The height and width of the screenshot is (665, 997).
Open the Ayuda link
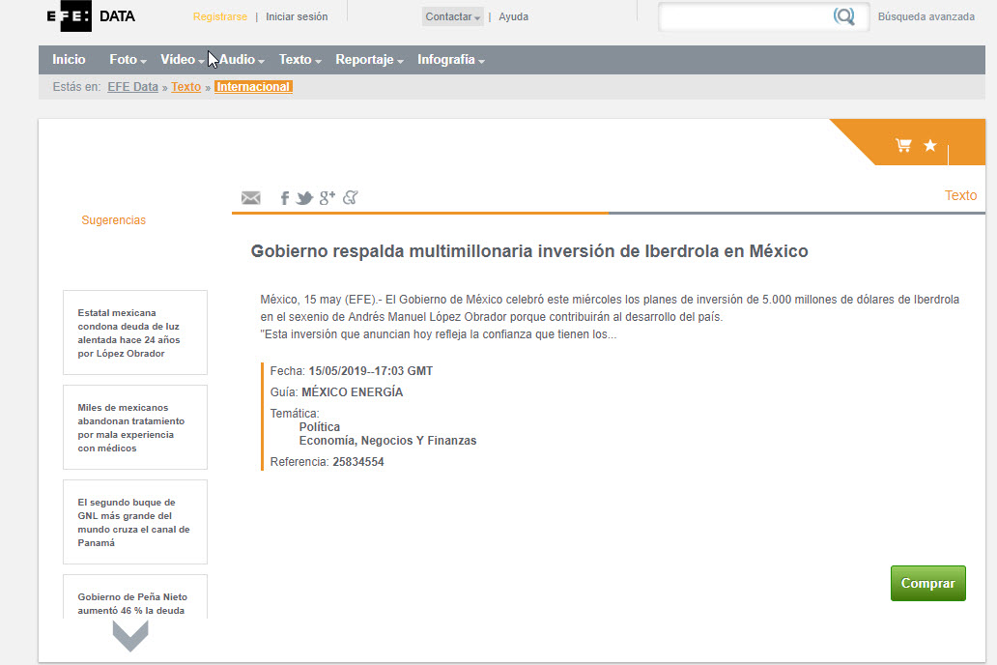513,16
